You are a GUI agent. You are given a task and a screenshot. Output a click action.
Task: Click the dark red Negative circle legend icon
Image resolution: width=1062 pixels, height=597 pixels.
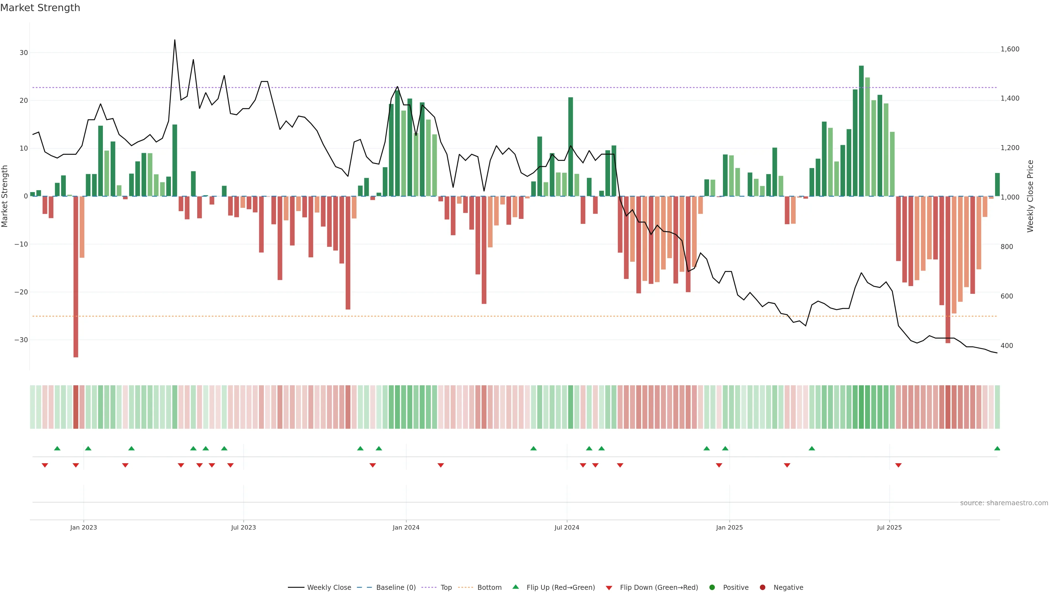(x=762, y=588)
